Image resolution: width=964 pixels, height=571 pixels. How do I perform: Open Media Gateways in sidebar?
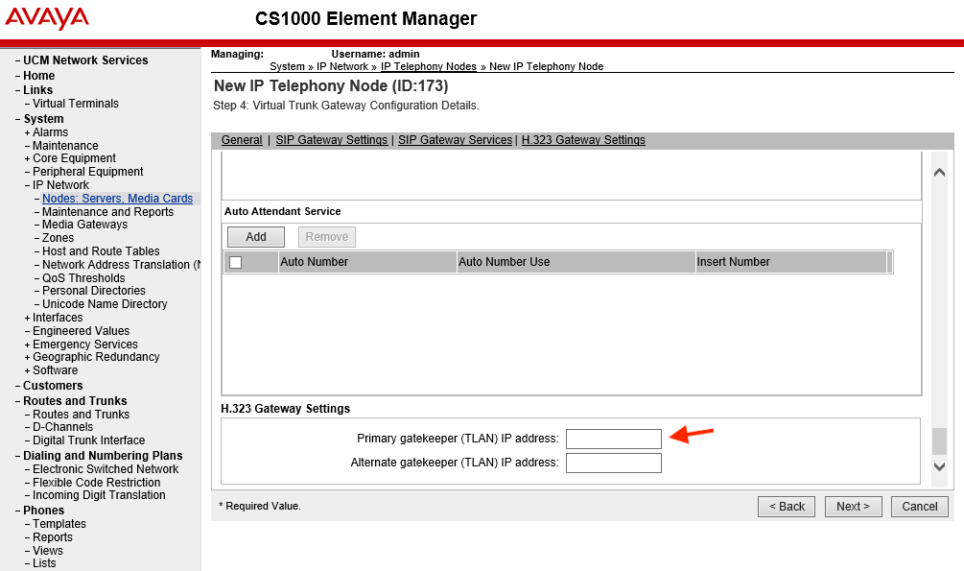(x=84, y=225)
